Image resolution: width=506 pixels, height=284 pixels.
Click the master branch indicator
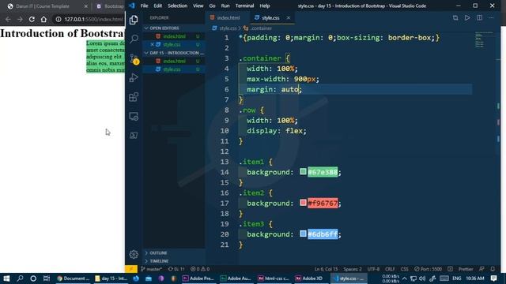pyautogui.click(x=151, y=269)
